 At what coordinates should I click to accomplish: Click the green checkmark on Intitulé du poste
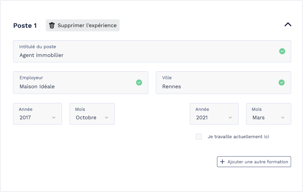coord(282,51)
